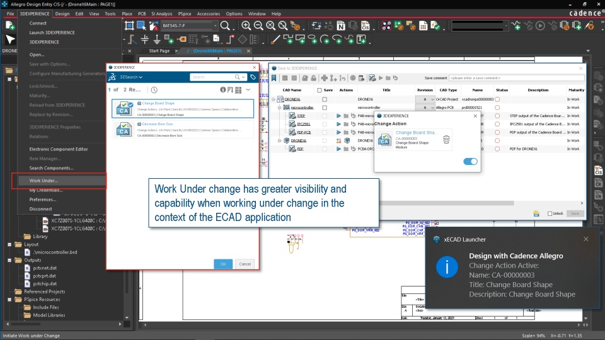Click OK in the 3DEXPERIENCE search dialog

pos(223,264)
